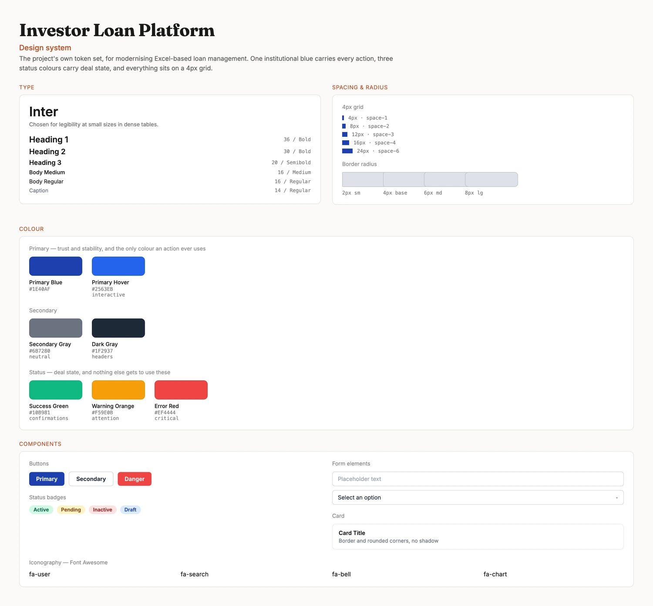Click the Form elements label
This screenshot has width=653, height=606.
(x=351, y=464)
